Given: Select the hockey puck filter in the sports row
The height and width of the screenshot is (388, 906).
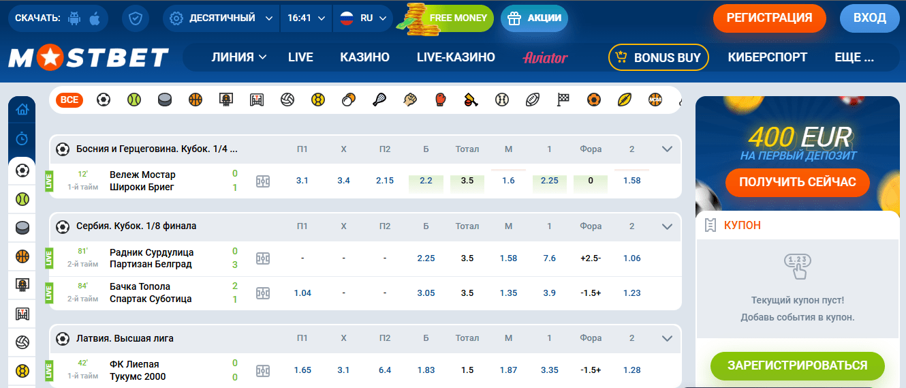Looking at the screenshot, I should (x=165, y=100).
